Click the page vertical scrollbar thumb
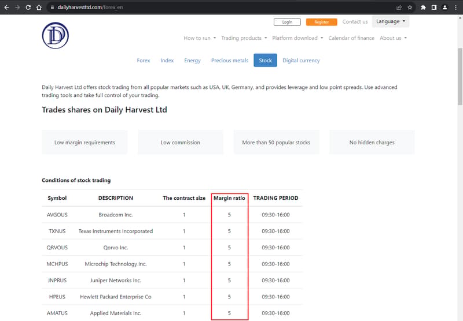 pos(460,77)
